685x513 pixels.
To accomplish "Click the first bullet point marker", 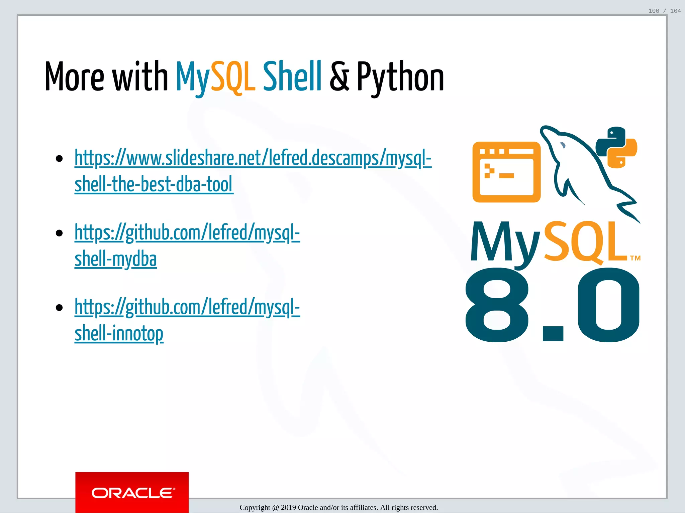I will click(x=60, y=159).
